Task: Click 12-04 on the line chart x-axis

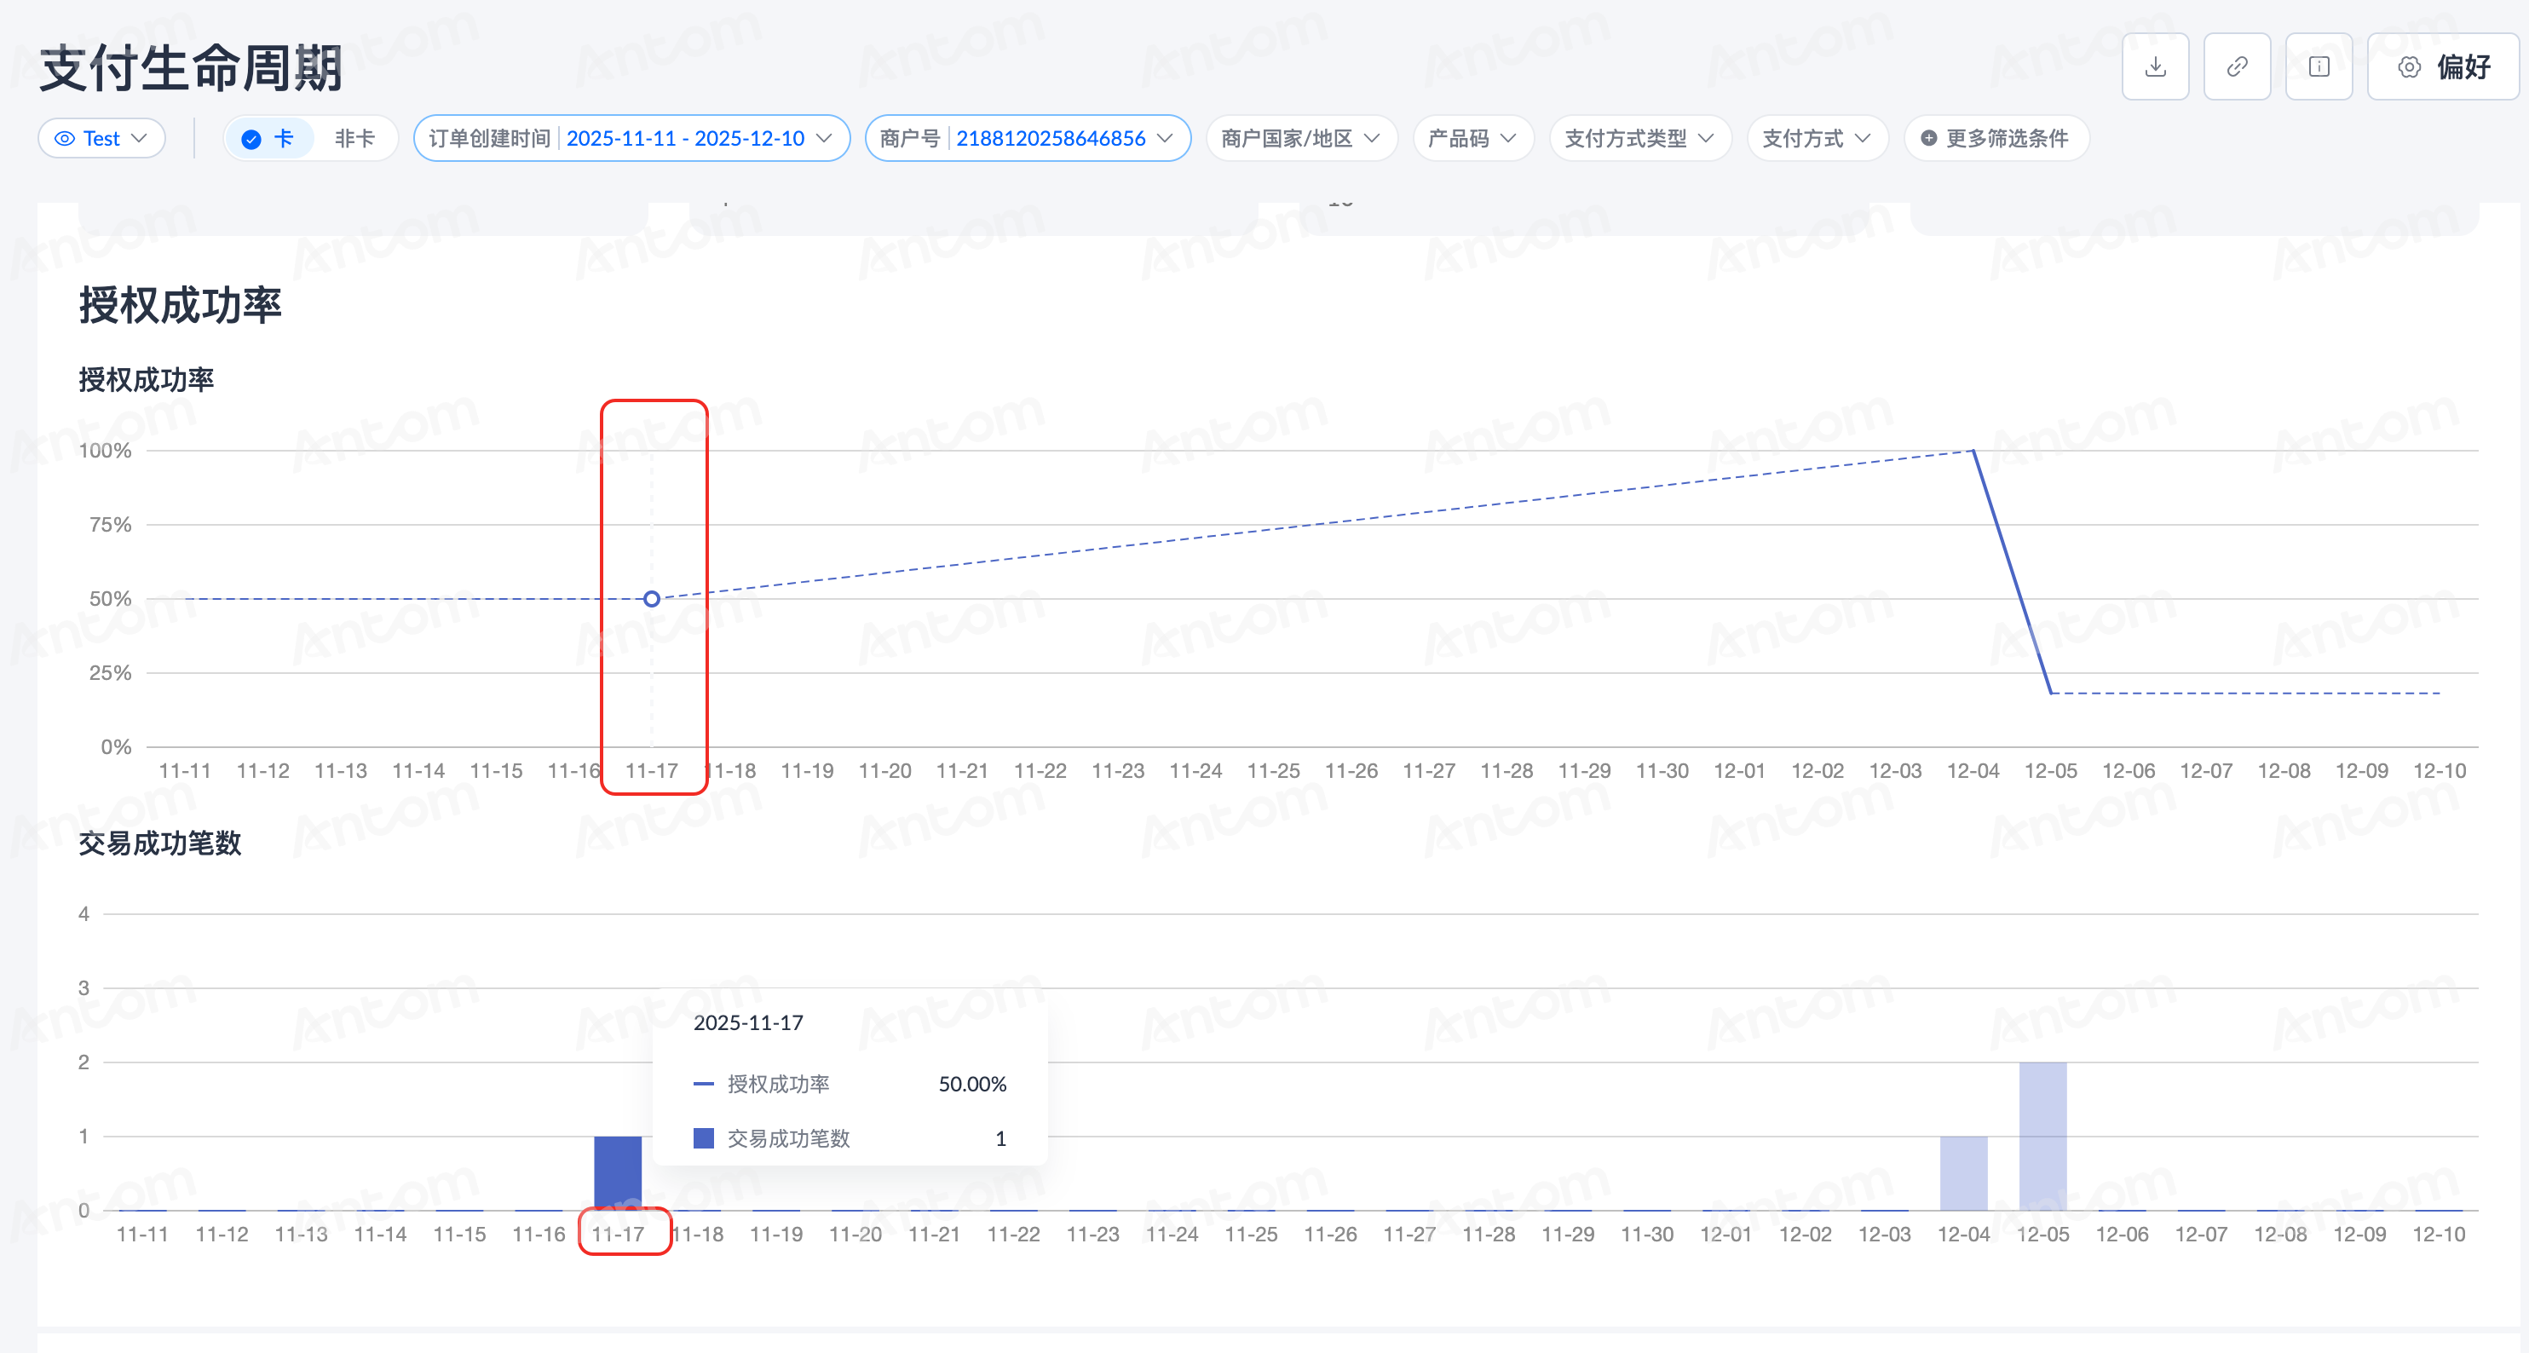Action: click(1973, 771)
